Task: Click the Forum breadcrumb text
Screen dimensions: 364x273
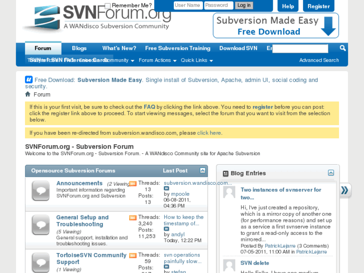Action: tap(42, 94)
